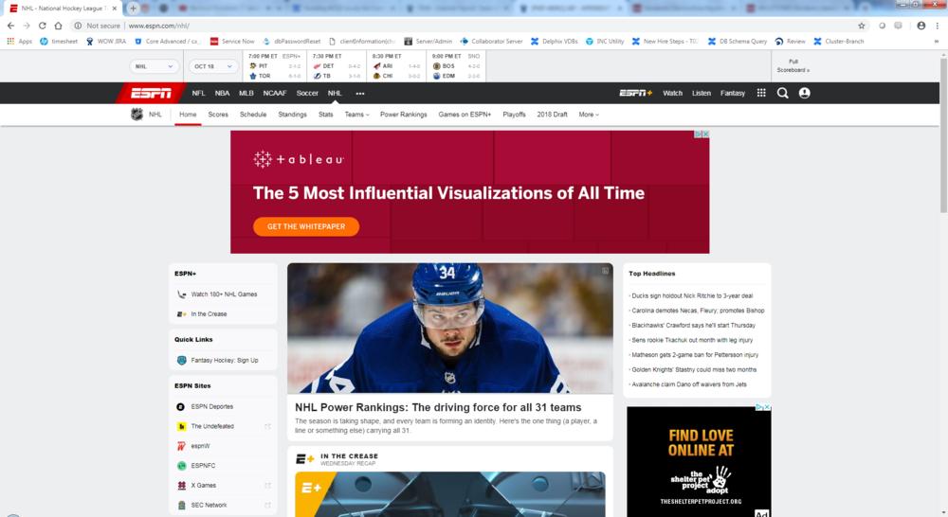This screenshot has height=517, width=948.
Task: Show more bookmarks with chevron
Action: [x=936, y=41]
